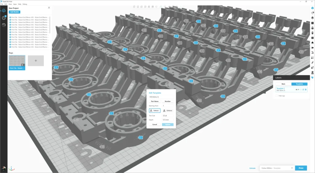Insert Number token in Edit Template
Viewport: 315px width, 173px height.
[x=168, y=101]
